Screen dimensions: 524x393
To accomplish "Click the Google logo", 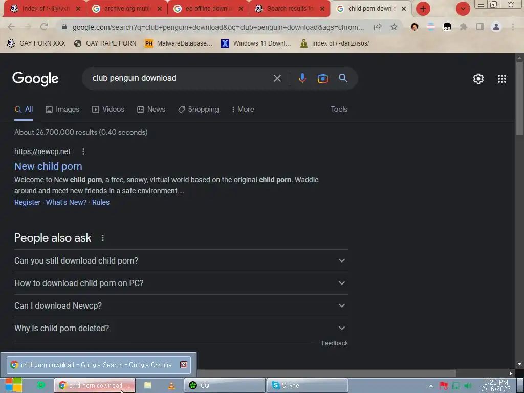I will pos(35,79).
